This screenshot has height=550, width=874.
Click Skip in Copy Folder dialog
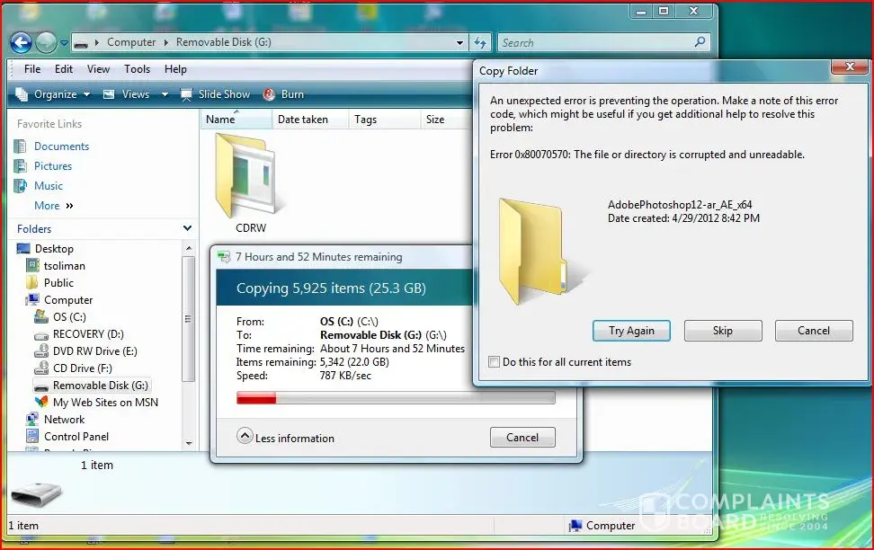coord(722,331)
